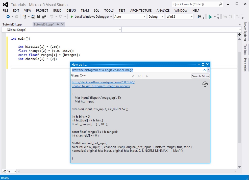Screen dimensions: 249x180
Task: Click the Save All icon in toolbar
Action: pyautogui.click(x=44, y=17)
